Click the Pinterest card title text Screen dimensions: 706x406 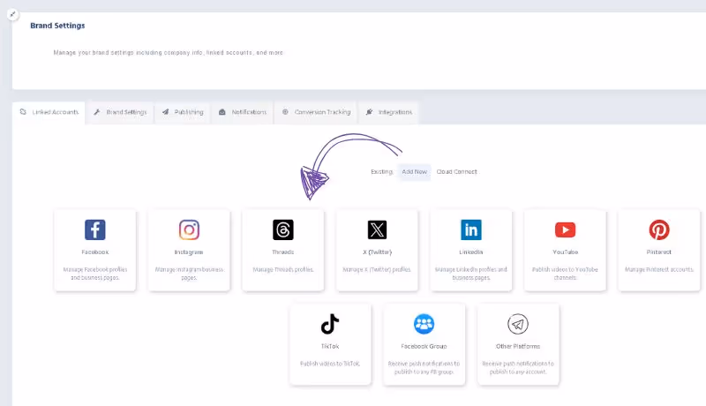(659, 252)
